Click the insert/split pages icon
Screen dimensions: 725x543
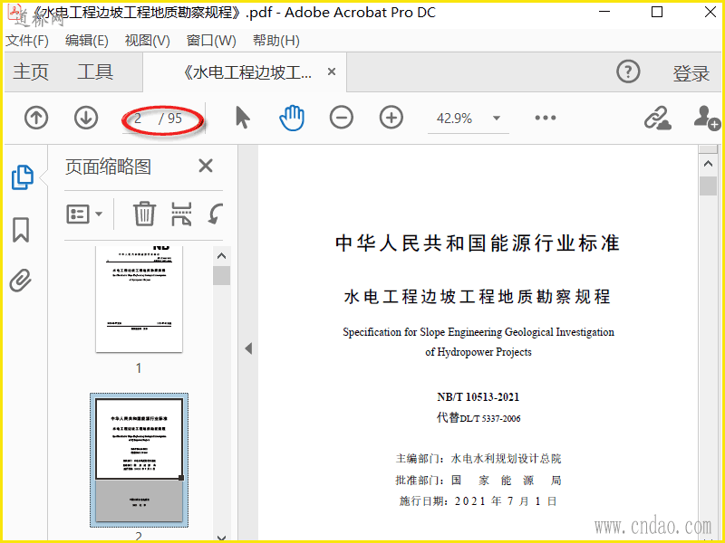tap(181, 214)
